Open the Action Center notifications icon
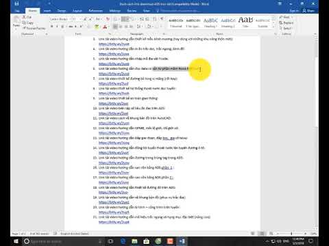329x246 pixels. pyautogui.click(x=311, y=241)
